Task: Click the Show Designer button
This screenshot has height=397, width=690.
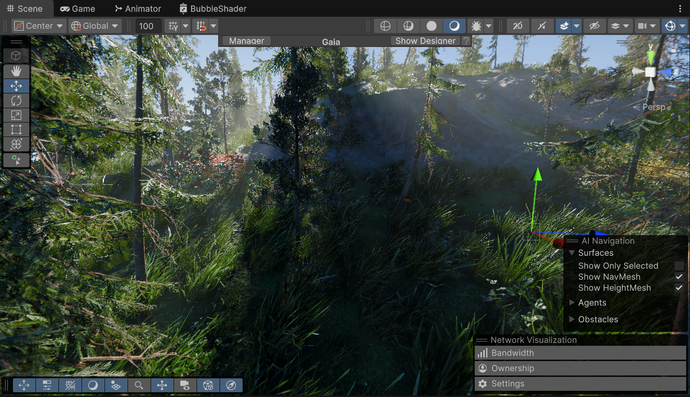Action: (x=424, y=41)
